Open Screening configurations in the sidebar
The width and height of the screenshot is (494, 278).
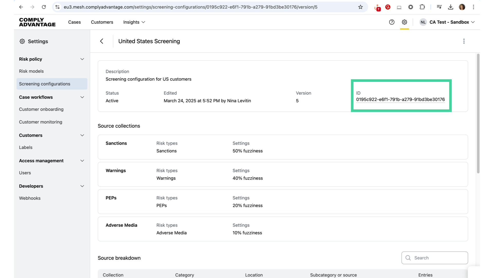pos(45,84)
